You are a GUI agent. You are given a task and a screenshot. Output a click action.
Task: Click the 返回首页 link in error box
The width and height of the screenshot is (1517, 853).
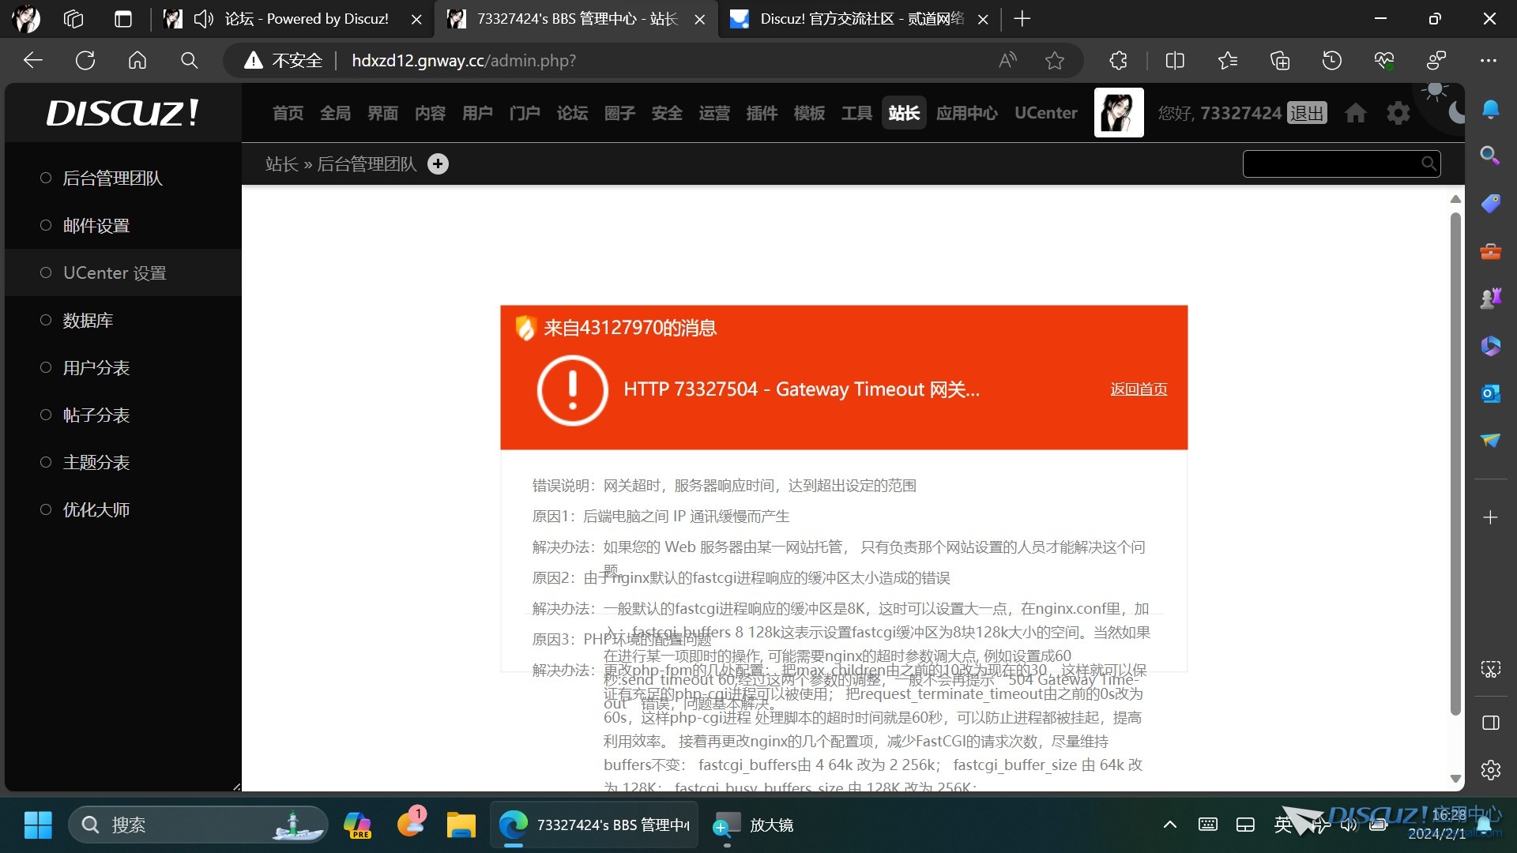[x=1139, y=389]
